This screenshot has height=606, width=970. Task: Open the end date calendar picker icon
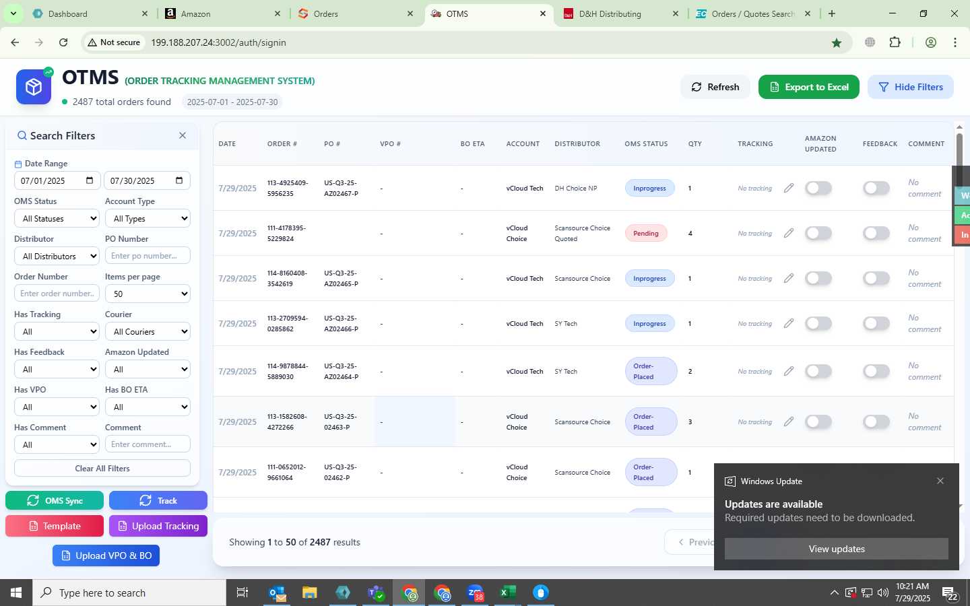point(179,180)
